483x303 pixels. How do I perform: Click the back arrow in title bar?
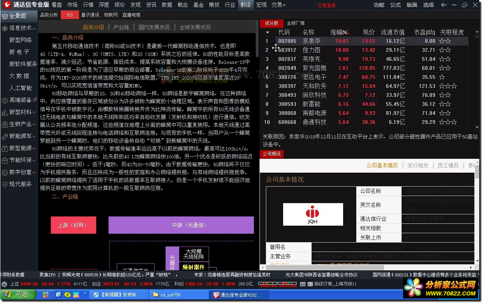(x=444, y=5)
